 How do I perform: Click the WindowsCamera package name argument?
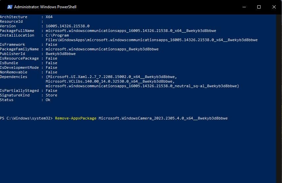[163, 118]
